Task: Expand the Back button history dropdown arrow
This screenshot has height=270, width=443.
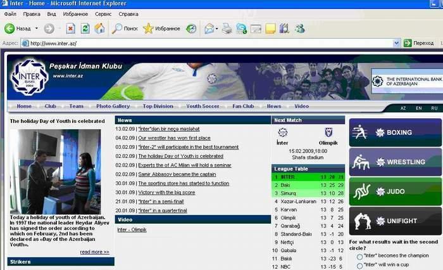Action: click(x=37, y=29)
